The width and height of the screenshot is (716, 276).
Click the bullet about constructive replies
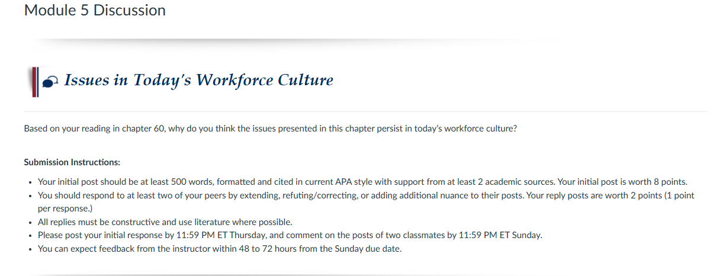point(165,222)
